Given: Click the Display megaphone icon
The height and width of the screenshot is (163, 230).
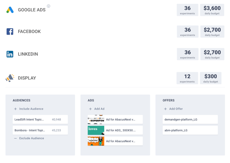Looking at the screenshot, I should click(10, 78).
